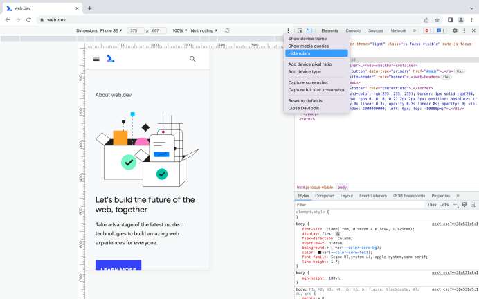Open the Computed tab

click(x=325, y=196)
